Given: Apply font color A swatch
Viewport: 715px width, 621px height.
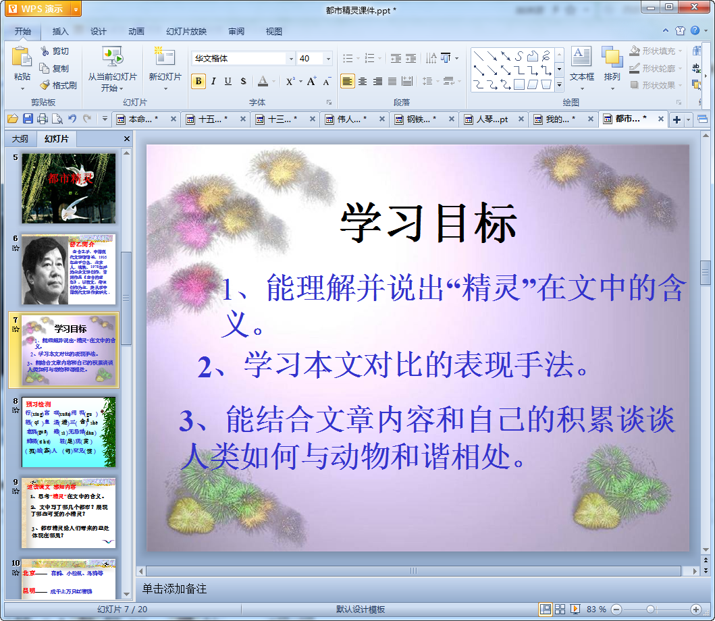Looking at the screenshot, I should [263, 82].
